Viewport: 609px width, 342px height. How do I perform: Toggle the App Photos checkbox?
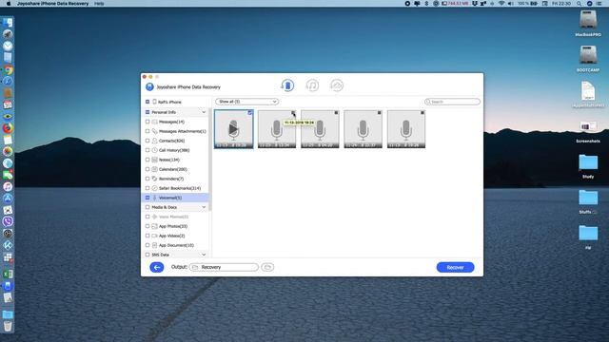coord(147,226)
